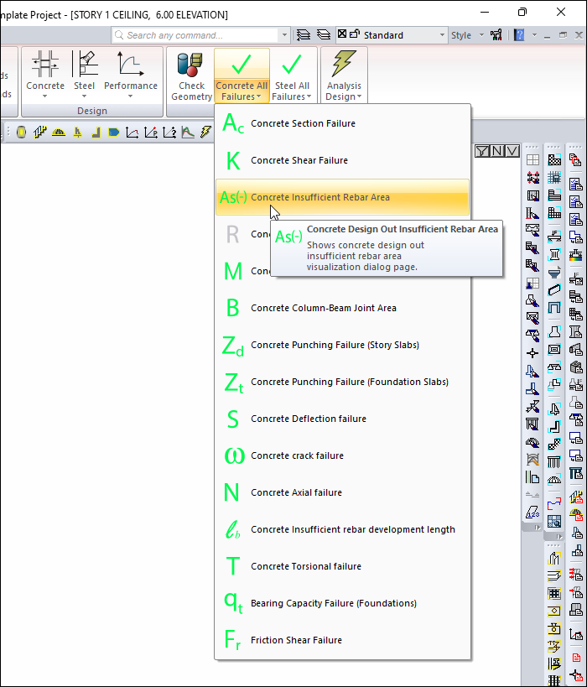The width and height of the screenshot is (587, 687).
Task: Select the Steel design icon in ribbon
Action: [85, 66]
